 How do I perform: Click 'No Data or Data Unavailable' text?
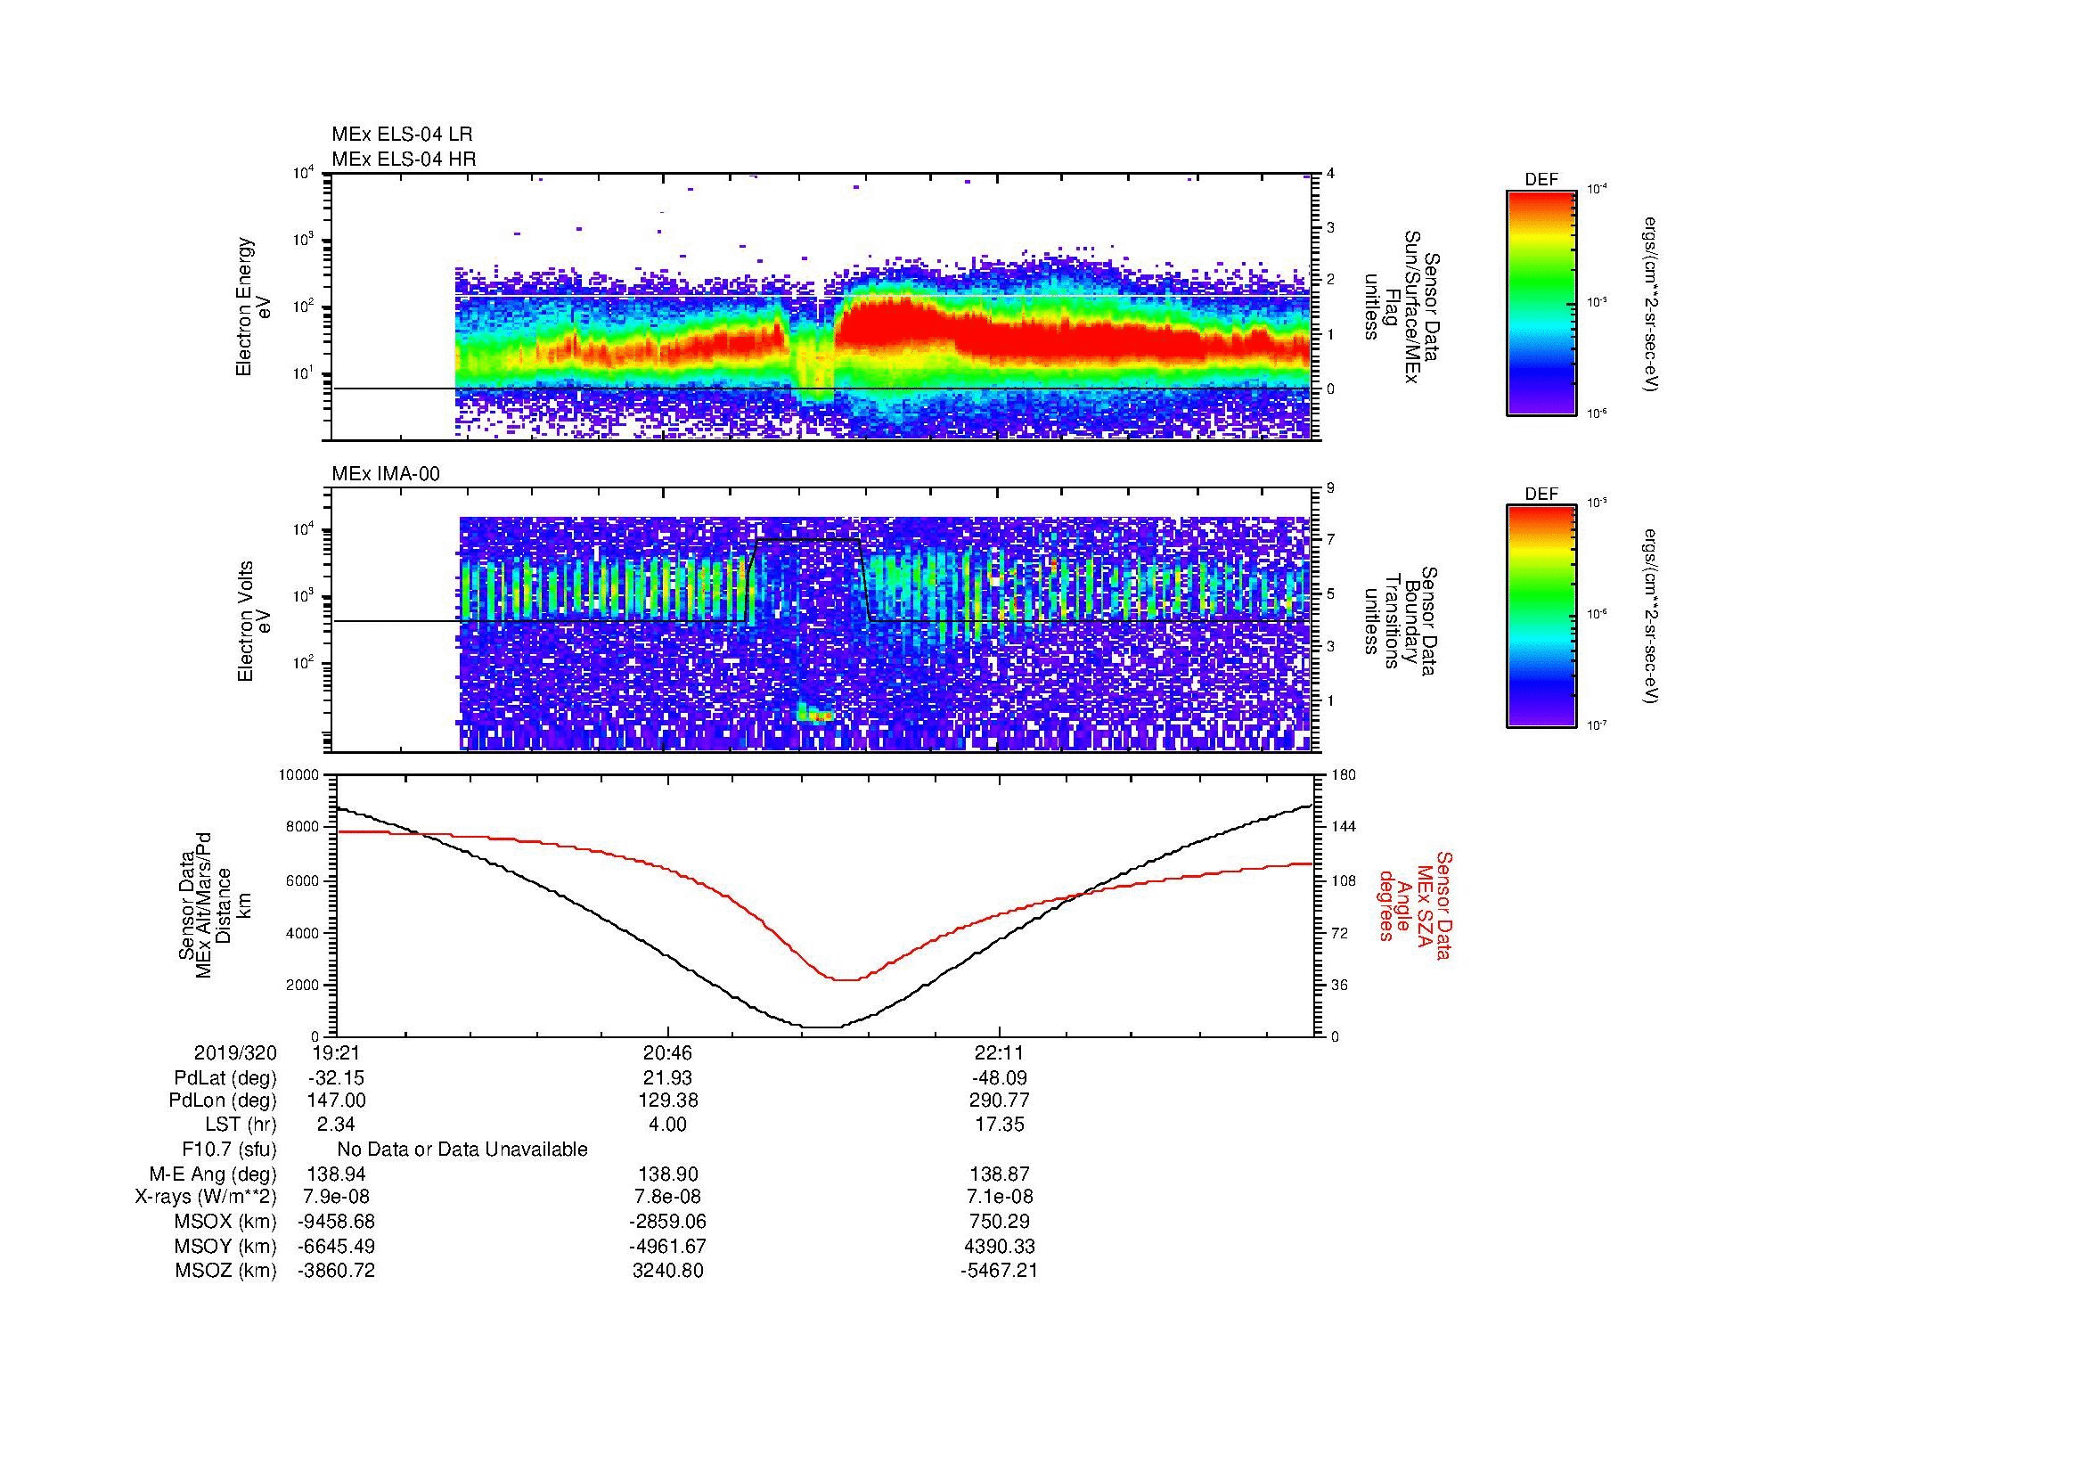coord(462,1150)
